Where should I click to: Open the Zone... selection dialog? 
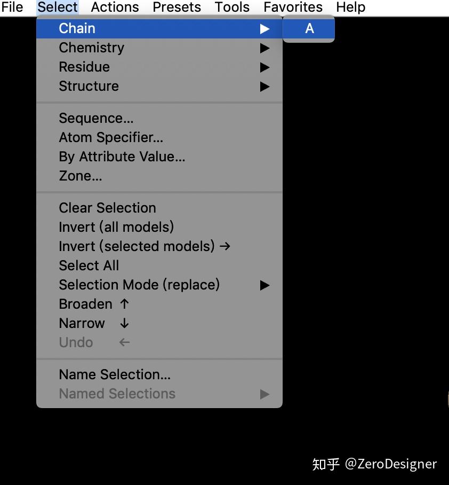[80, 176]
